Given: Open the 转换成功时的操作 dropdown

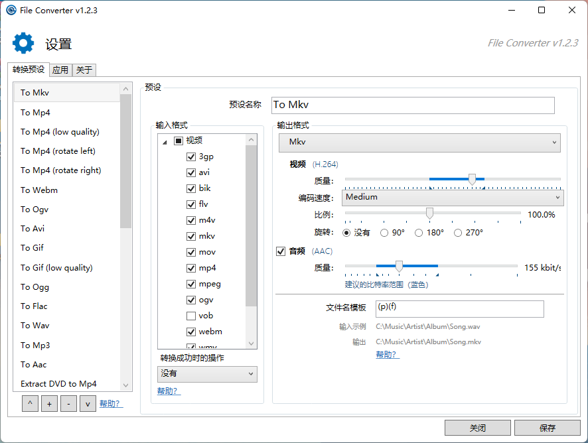Looking at the screenshot, I should pos(207,374).
